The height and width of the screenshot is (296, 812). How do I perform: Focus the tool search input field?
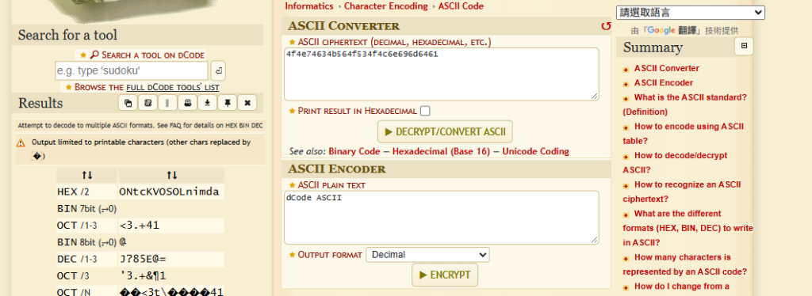[132, 70]
